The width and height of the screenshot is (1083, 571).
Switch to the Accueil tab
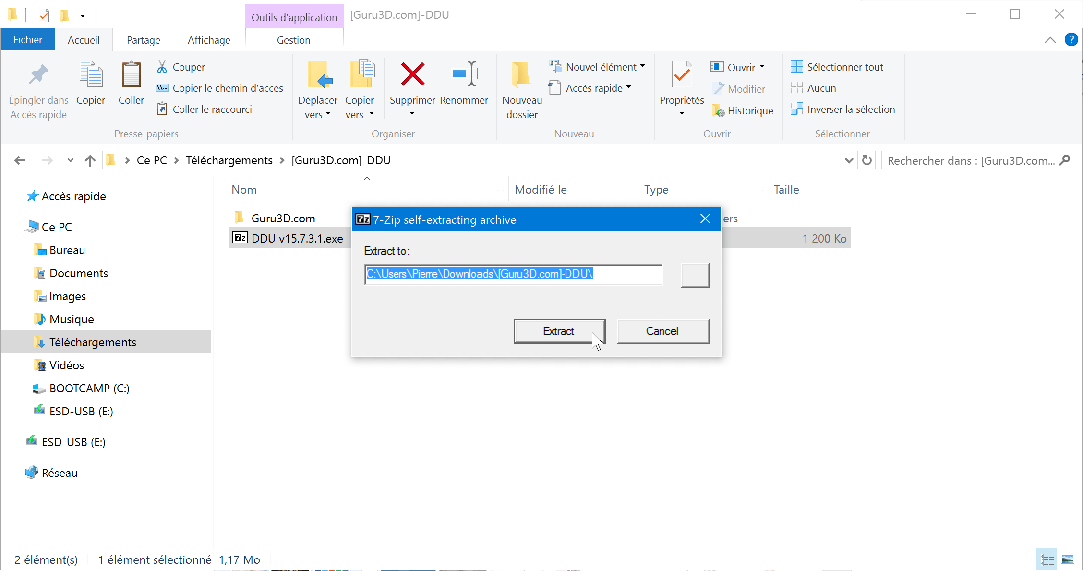tap(84, 40)
